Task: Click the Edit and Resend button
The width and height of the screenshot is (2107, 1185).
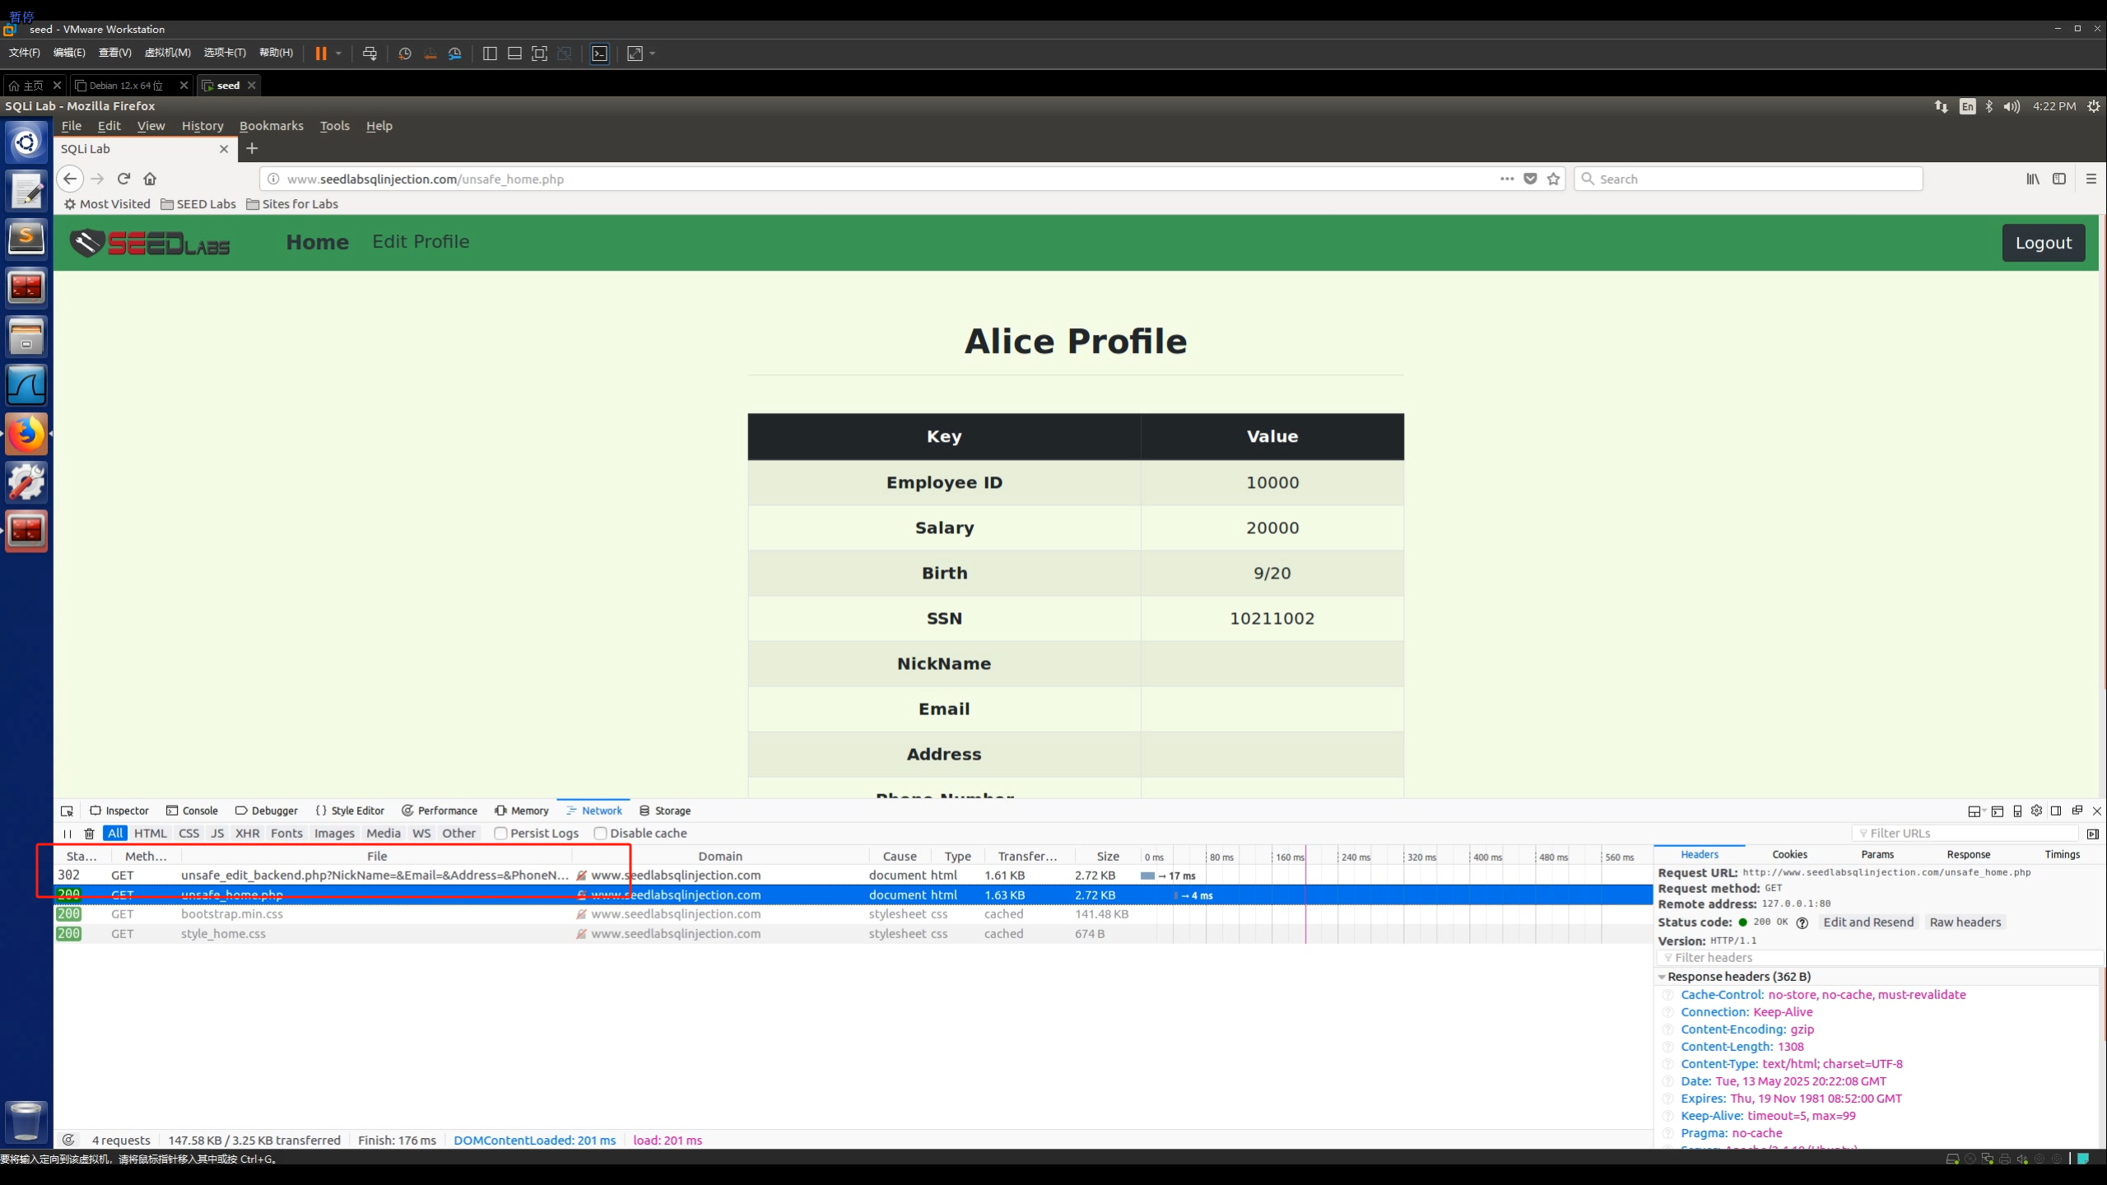Action: [1868, 922]
